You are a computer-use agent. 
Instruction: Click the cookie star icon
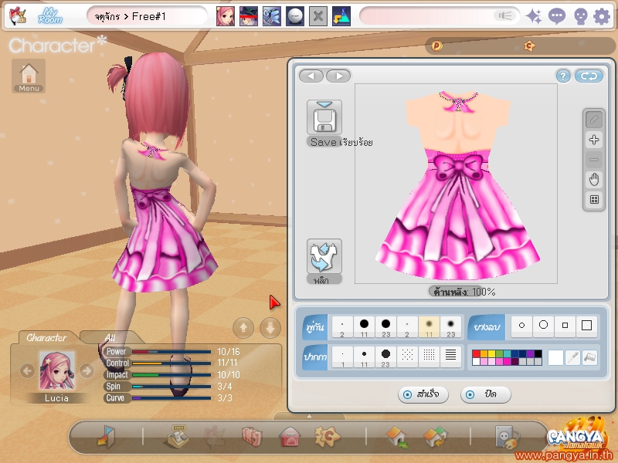pos(327,437)
